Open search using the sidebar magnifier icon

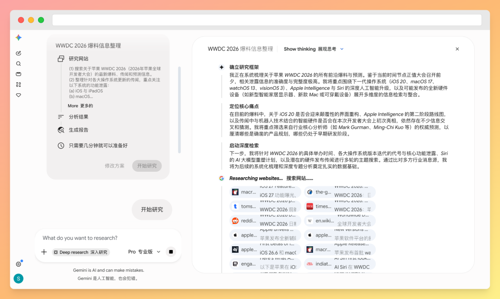[x=19, y=64]
